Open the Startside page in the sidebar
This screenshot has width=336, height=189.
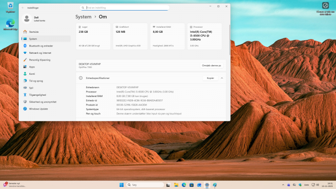coord(34,32)
